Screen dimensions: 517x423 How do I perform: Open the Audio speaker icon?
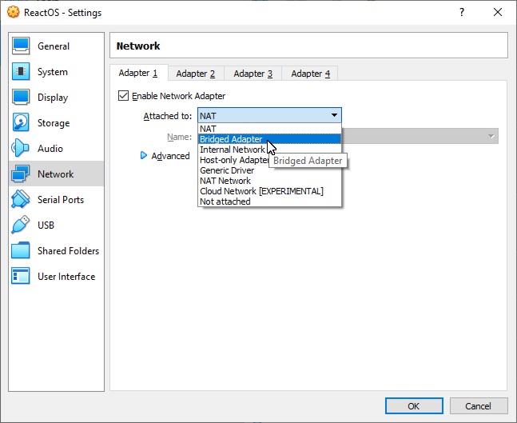(21, 148)
